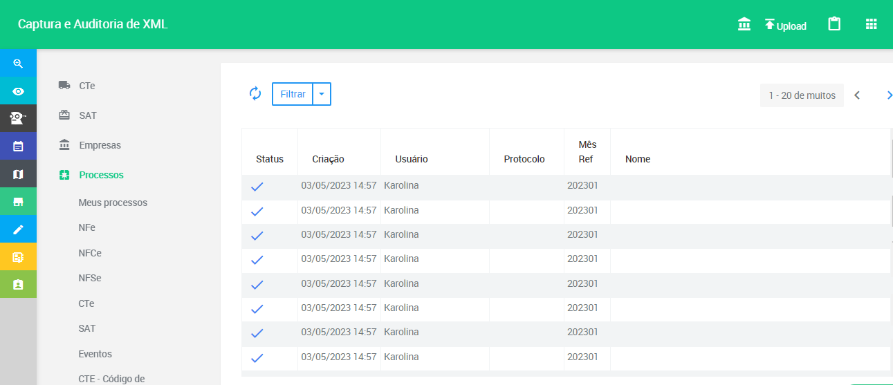Click the 'Captura e Auditoria de XML' title
This screenshot has height=385, width=893.
point(93,24)
